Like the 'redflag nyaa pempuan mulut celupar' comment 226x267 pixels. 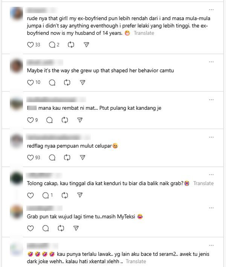[x=31, y=158]
